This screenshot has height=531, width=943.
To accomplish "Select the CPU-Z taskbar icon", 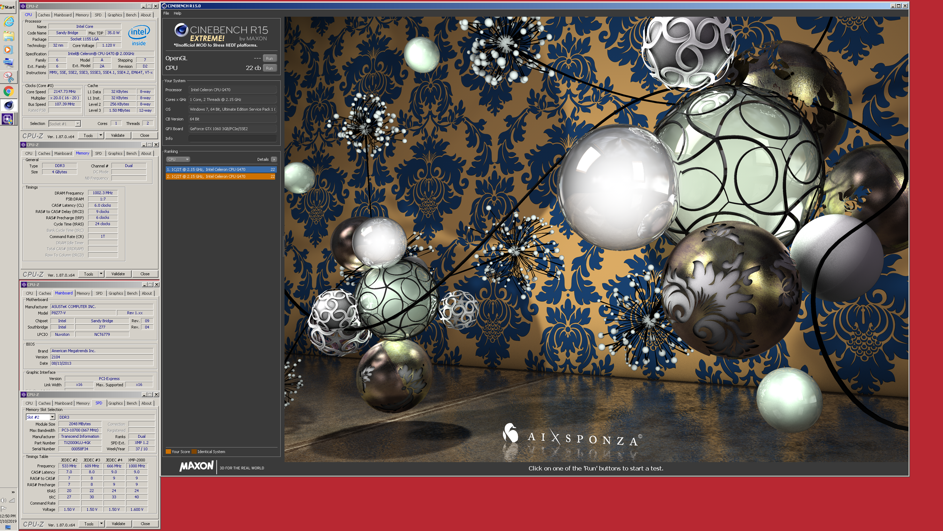I will 8,119.
